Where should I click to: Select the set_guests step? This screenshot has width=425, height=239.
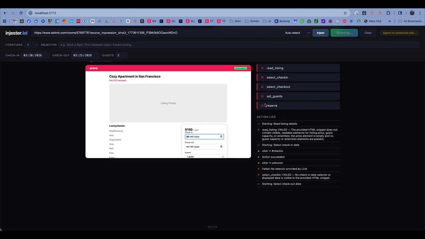298,96
